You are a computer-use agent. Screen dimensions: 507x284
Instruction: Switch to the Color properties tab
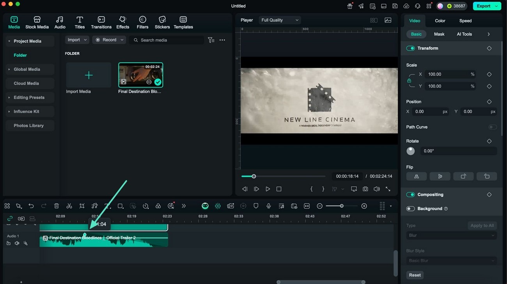440,21
